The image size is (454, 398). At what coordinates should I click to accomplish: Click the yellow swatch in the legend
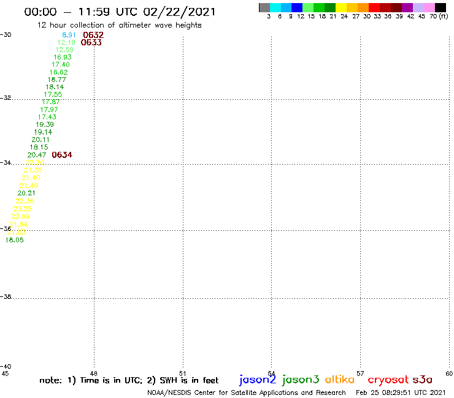point(341,7)
